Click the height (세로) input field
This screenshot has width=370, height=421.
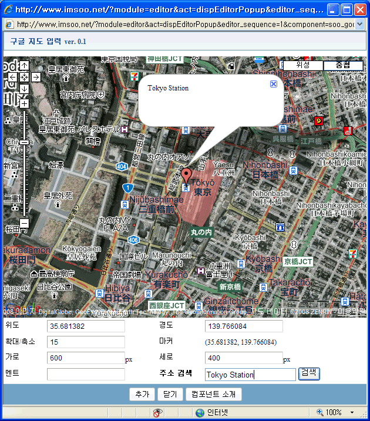pyautogui.click(x=244, y=358)
